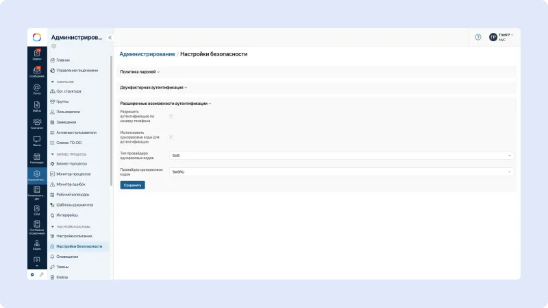Viewport: 548px width, 308px height.
Task: Open user menu Глеб Р dropdown
Action: pos(506,36)
